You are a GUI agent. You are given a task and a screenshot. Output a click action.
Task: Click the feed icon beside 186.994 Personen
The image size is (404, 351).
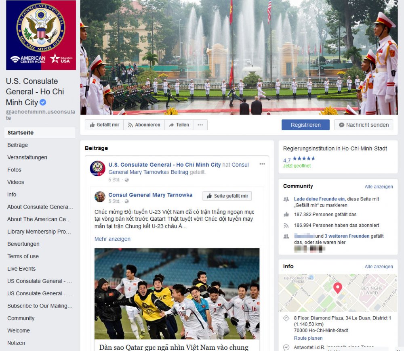click(x=286, y=226)
